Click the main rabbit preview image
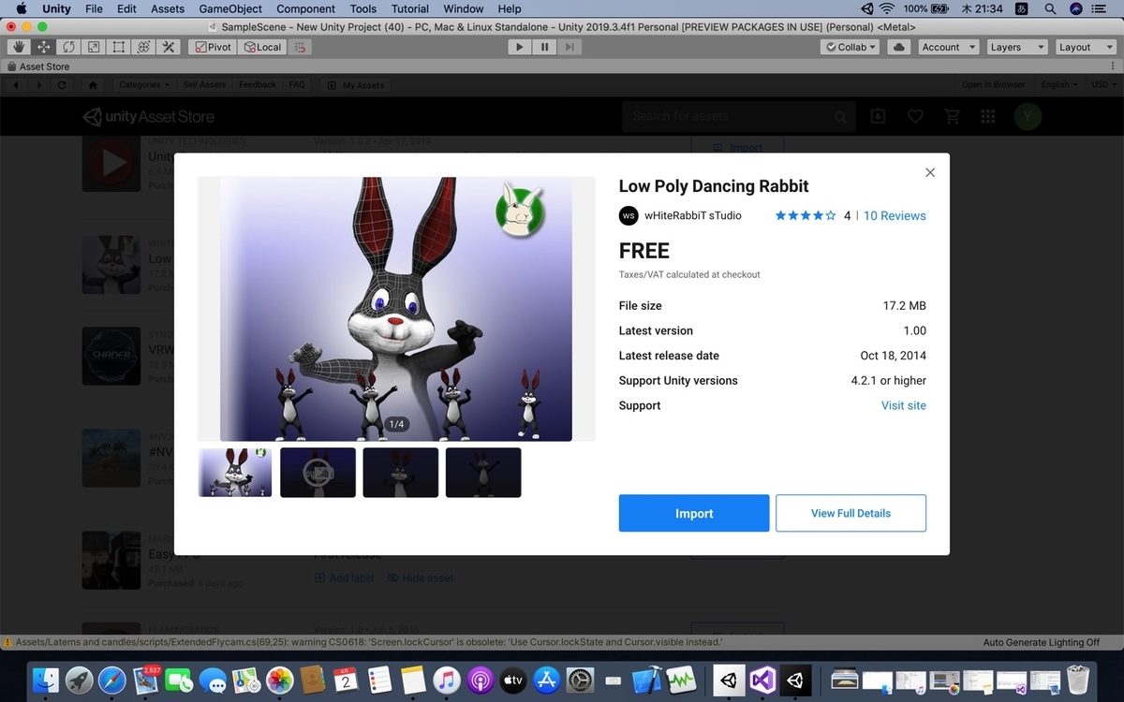This screenshot has width=1124, height=702. point(396,309)
